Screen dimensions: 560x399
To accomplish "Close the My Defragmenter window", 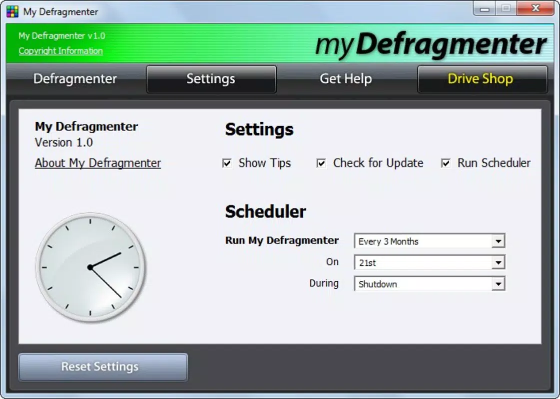I will [x=535, y=8].
